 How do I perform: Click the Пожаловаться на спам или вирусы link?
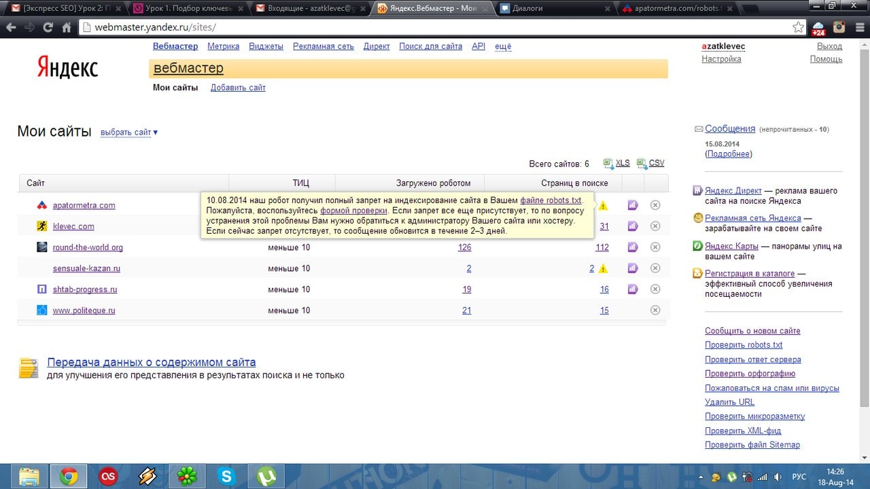coord(772,388)
